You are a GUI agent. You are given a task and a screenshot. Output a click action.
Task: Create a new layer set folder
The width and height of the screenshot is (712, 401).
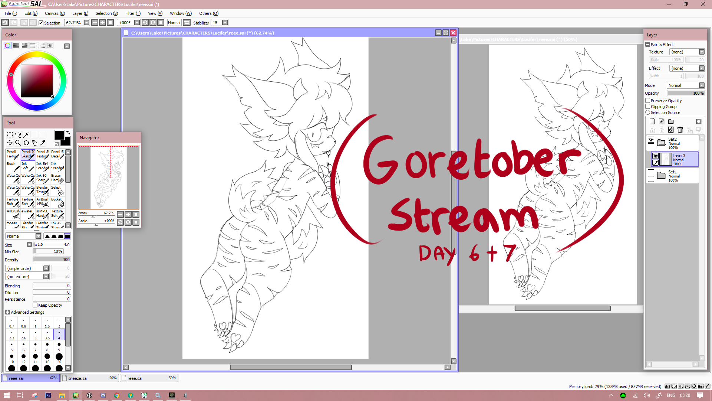point(671,121)
